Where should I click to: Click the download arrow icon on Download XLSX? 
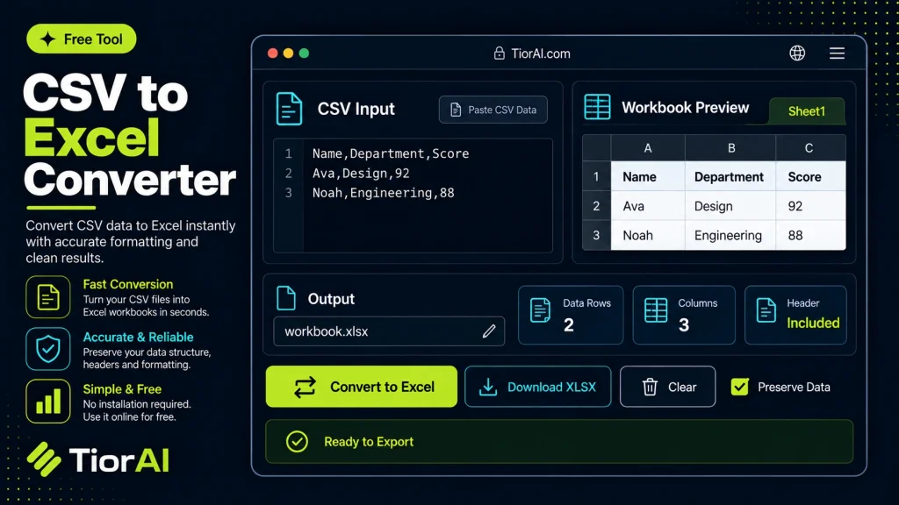(x=488, y=387)
